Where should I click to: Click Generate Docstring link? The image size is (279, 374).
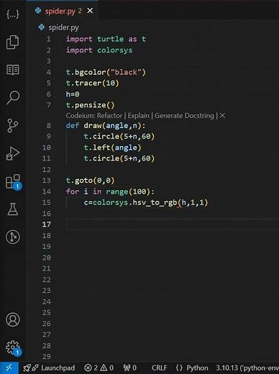pos(184,116)
